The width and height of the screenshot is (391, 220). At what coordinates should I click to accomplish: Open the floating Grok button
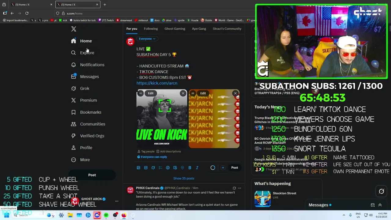[x=381, y=192]
